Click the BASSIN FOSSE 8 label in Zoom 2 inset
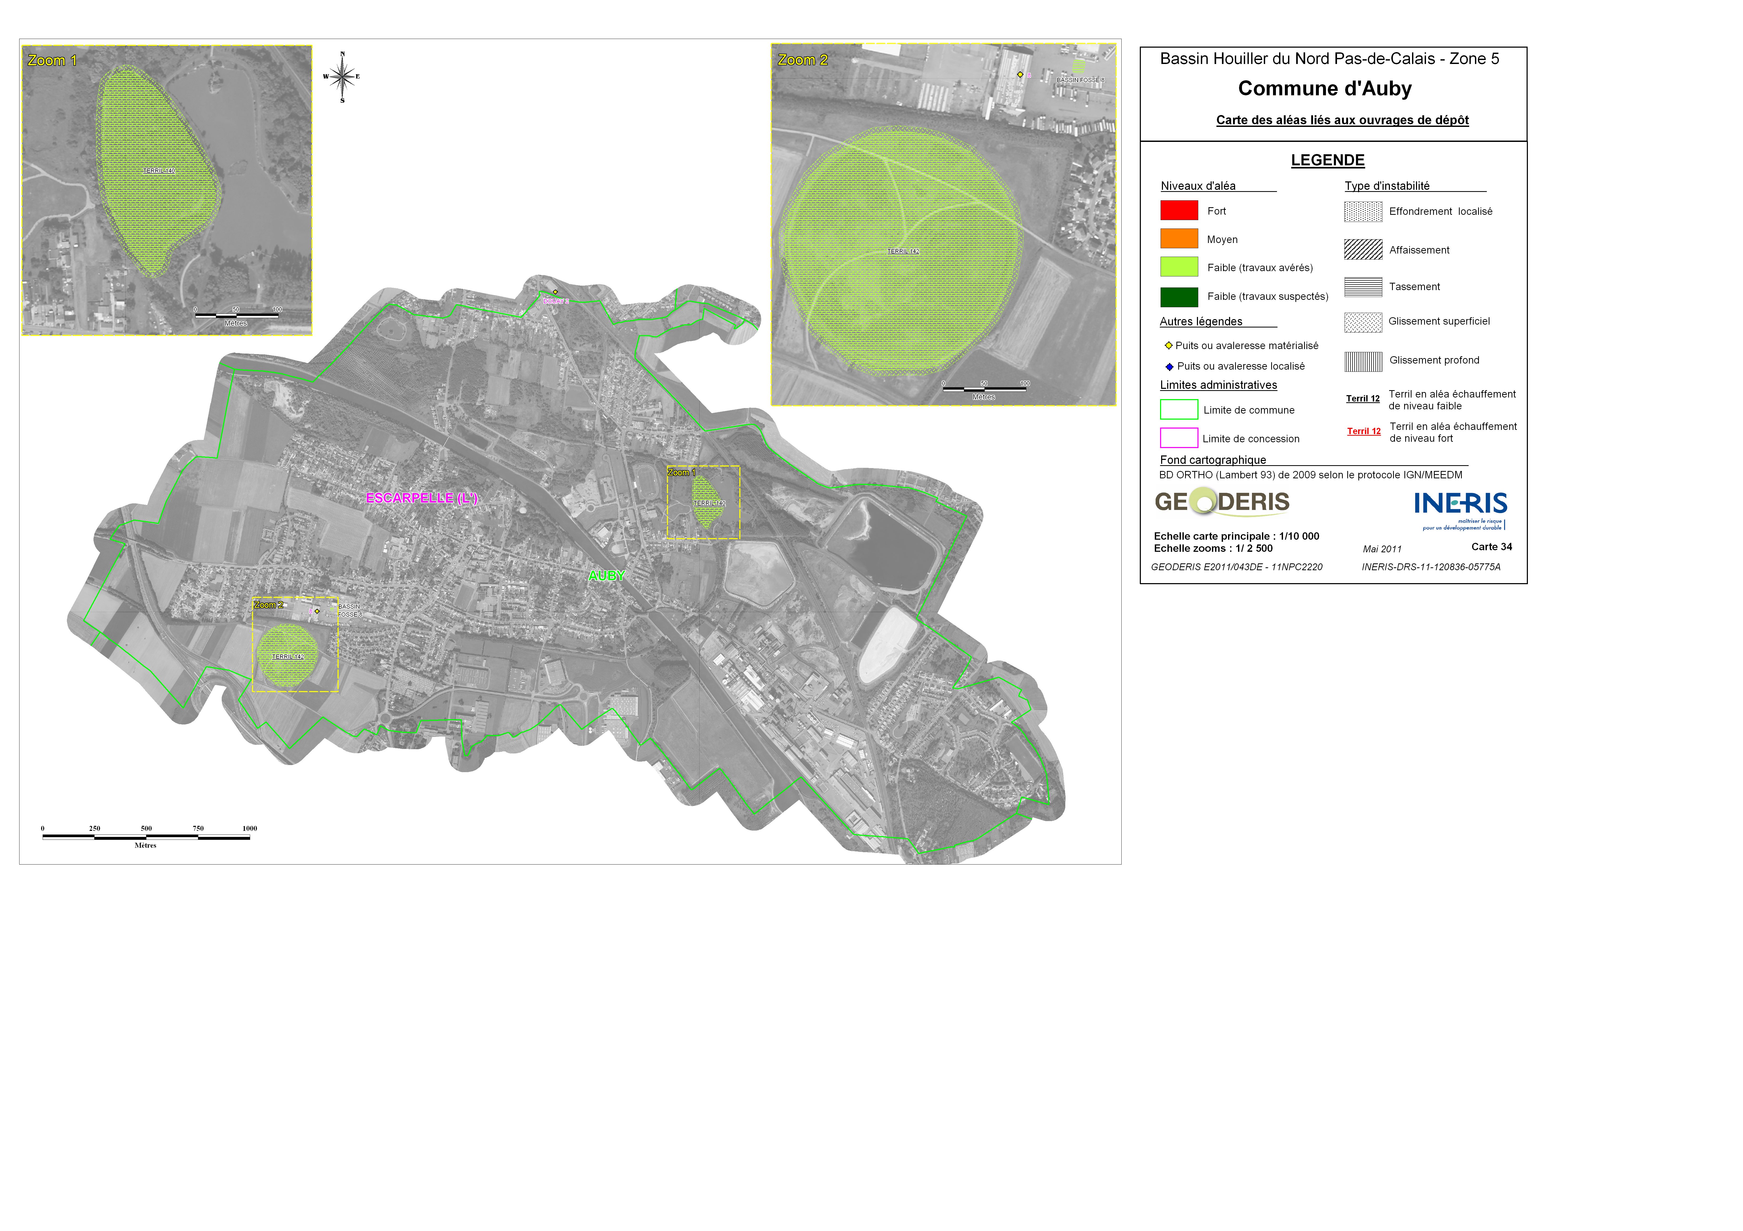The image size is (1743, 1231). click(1080, 80)
